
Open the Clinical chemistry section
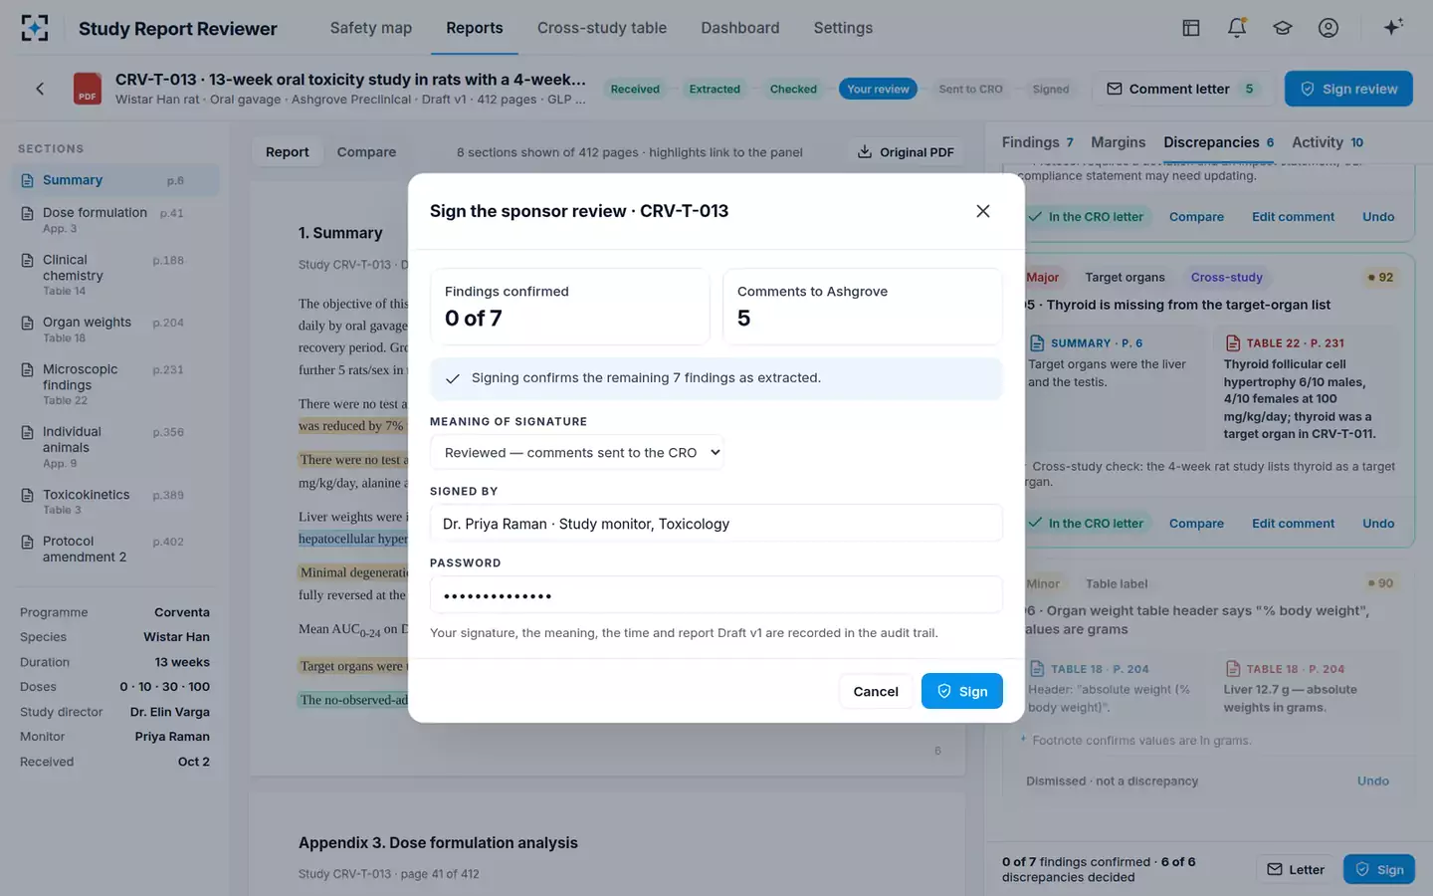115,275
